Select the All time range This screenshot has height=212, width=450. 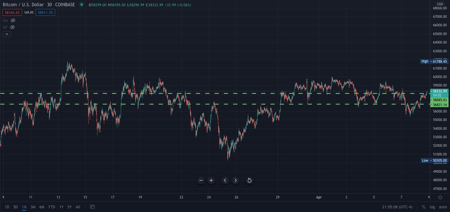click(78, 207)
